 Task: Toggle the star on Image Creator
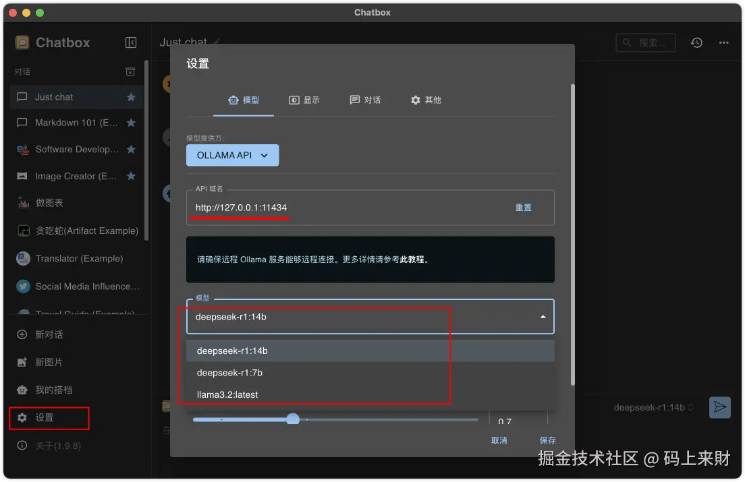(131, 176)
